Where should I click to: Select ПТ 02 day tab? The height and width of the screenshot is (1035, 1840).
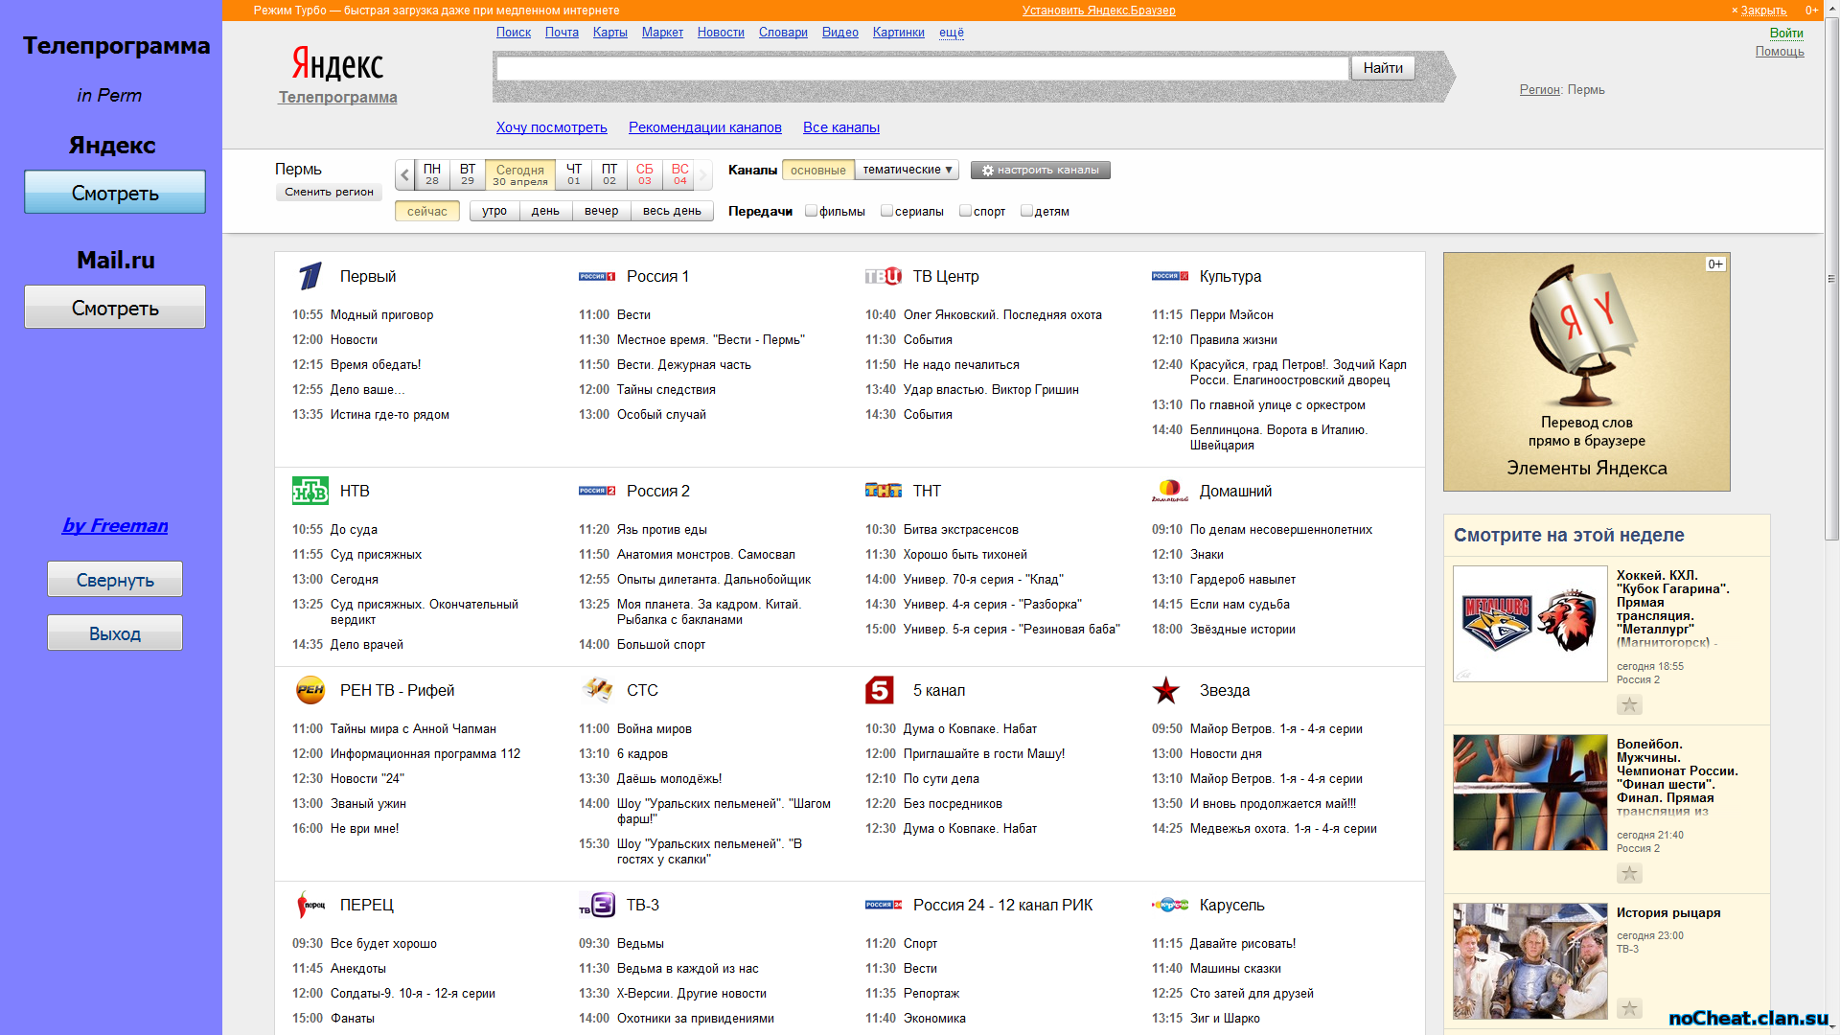point(609,174)
